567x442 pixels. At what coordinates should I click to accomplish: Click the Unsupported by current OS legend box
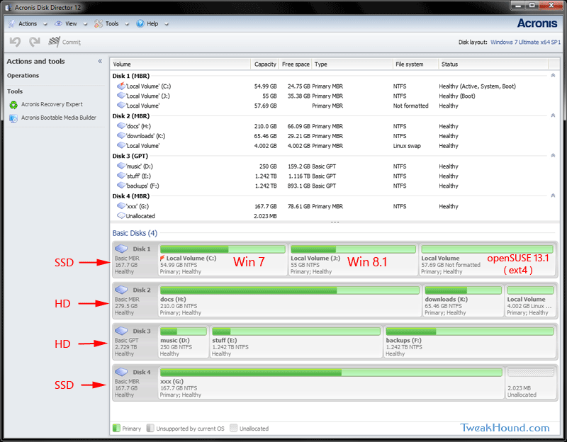150,429
